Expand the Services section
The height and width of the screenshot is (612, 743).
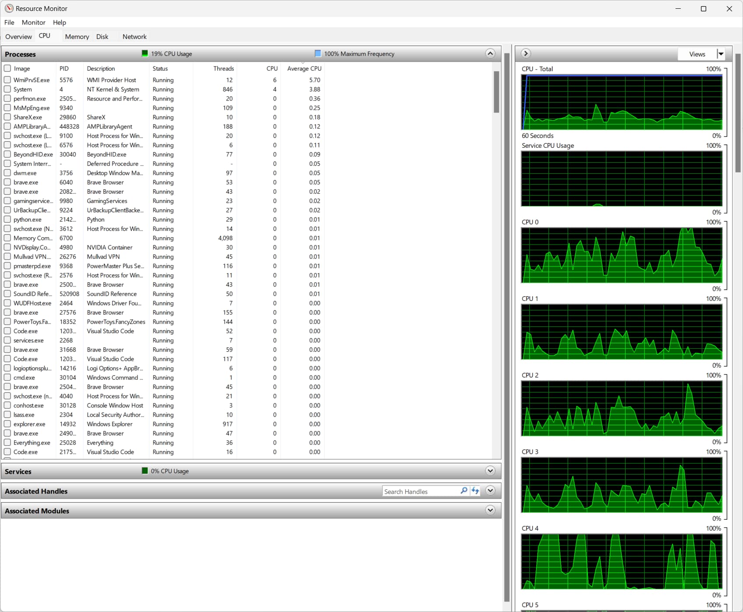coord(490,471)
